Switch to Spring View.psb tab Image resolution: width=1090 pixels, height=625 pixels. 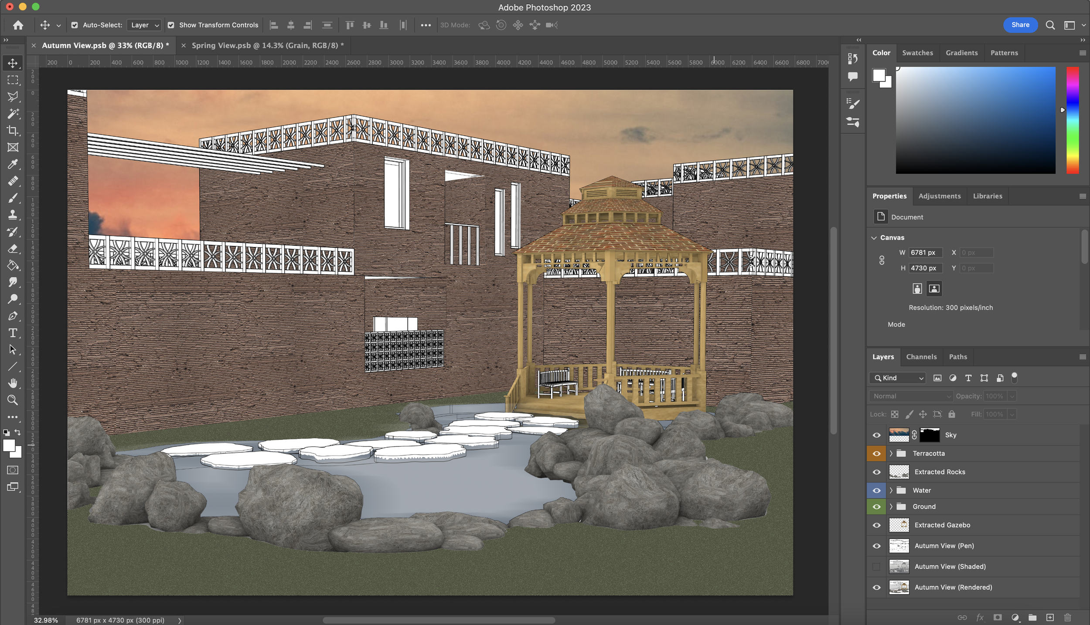[x=267, y=45]
